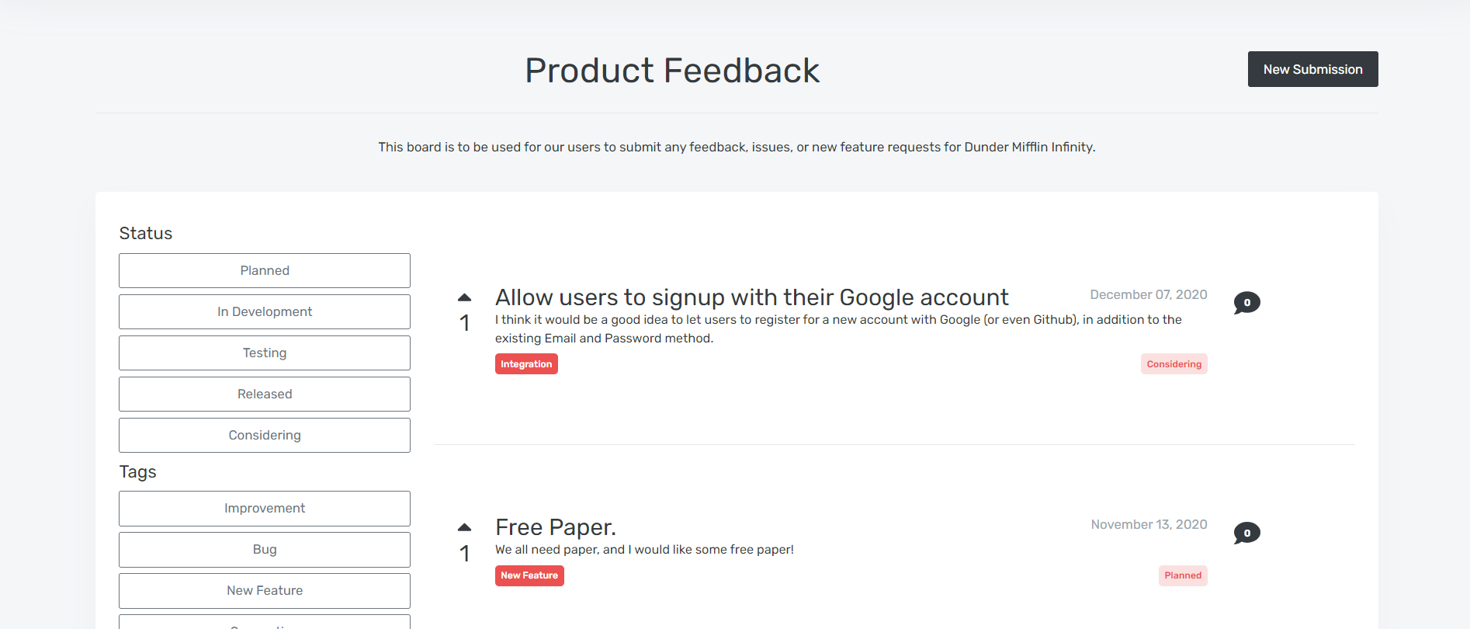Select the Improvement tag filter
This screenshot has width=1470, height=629.
[x=265, y=508]
